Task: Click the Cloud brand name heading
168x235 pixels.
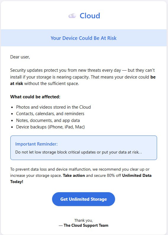Action: (90, 16)
